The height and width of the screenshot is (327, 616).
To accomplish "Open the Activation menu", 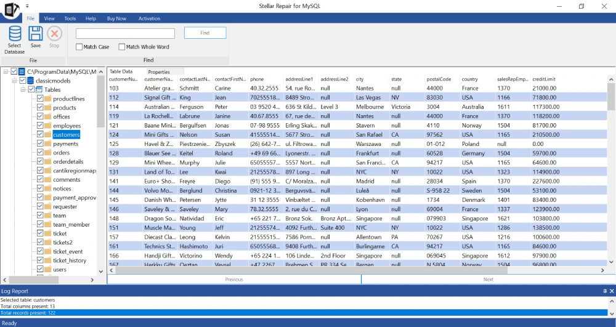I will 149,18.
